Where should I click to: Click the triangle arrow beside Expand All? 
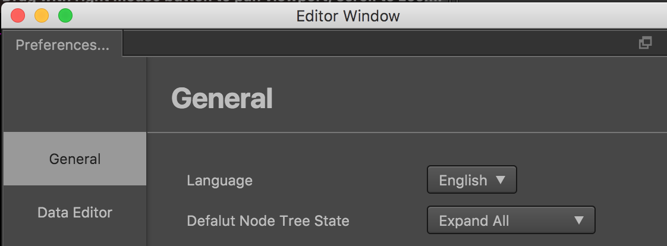tap(579, 220)
